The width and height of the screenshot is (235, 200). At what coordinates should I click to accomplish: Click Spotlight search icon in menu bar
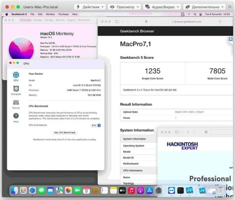[x=195, y=14]
